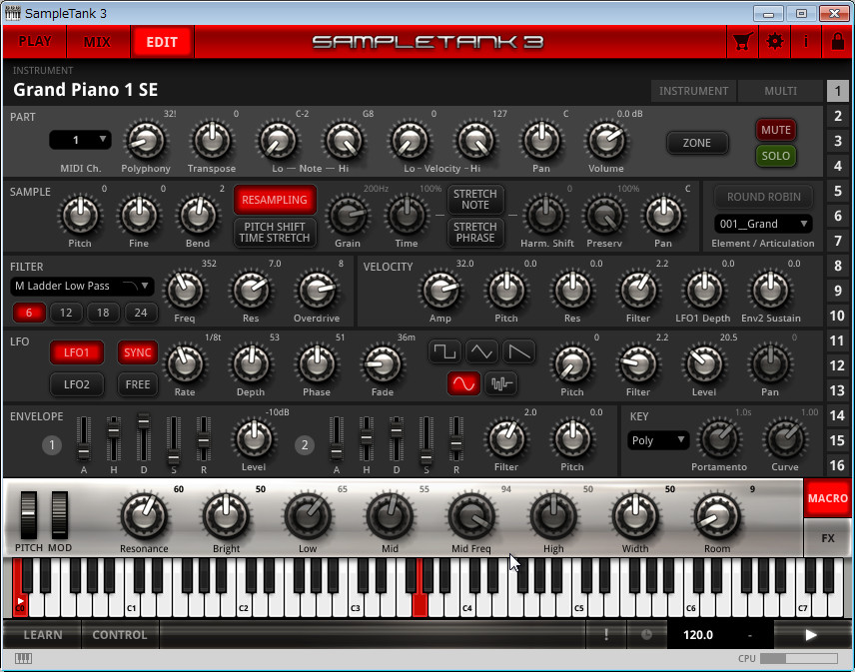Switch to the MIX tab
Image resolution: width=855 pixels, height=672 pixels.
(98, 41)
